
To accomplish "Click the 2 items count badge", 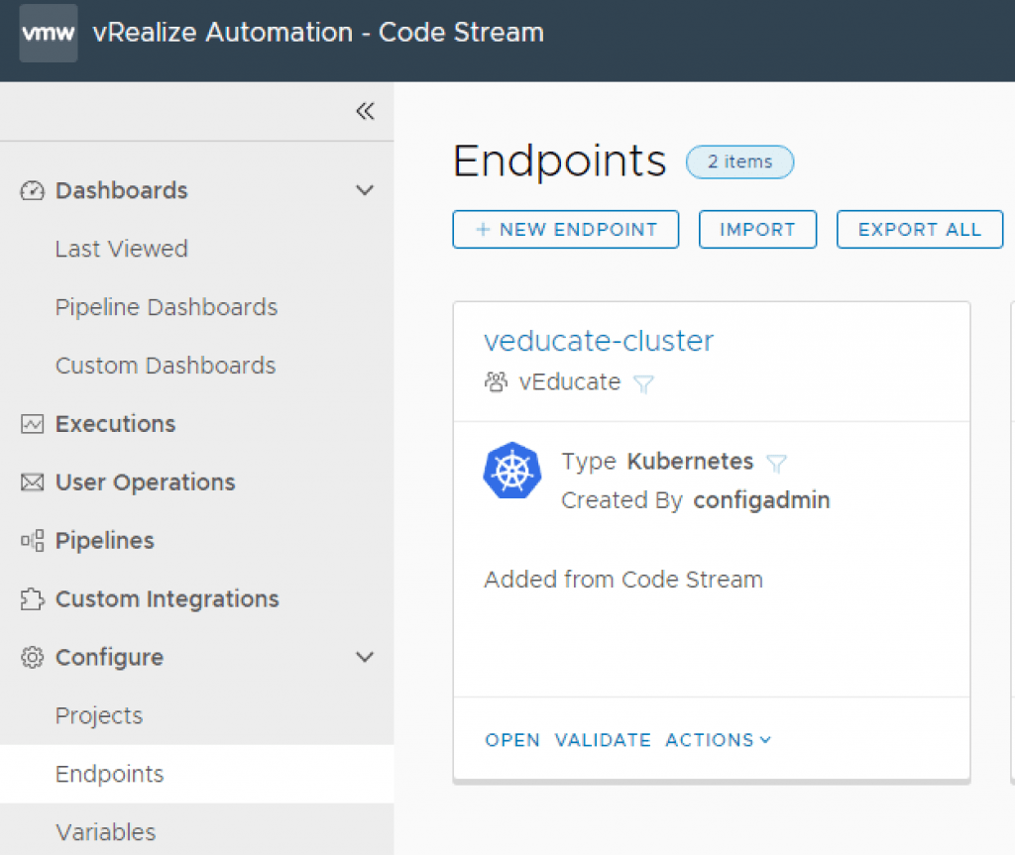I will [x=739, y=161].
